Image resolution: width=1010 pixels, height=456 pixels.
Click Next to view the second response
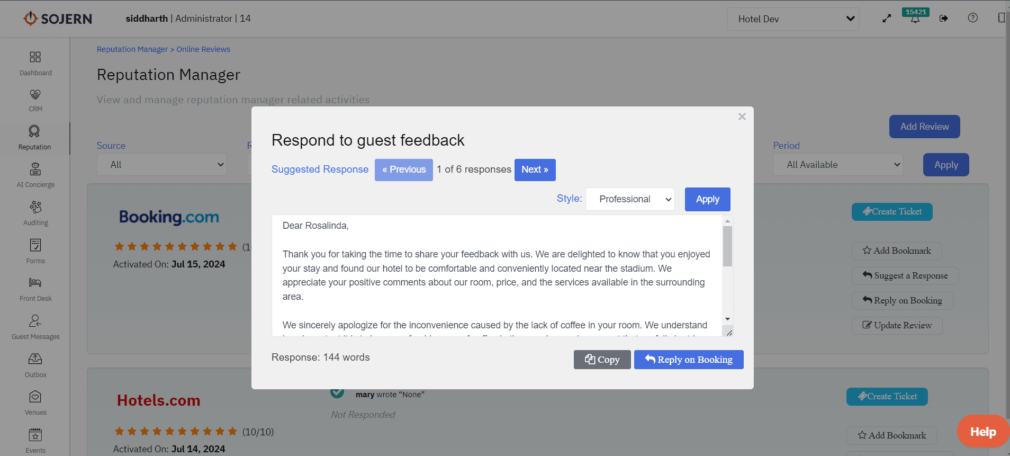(x=535, y=169)
